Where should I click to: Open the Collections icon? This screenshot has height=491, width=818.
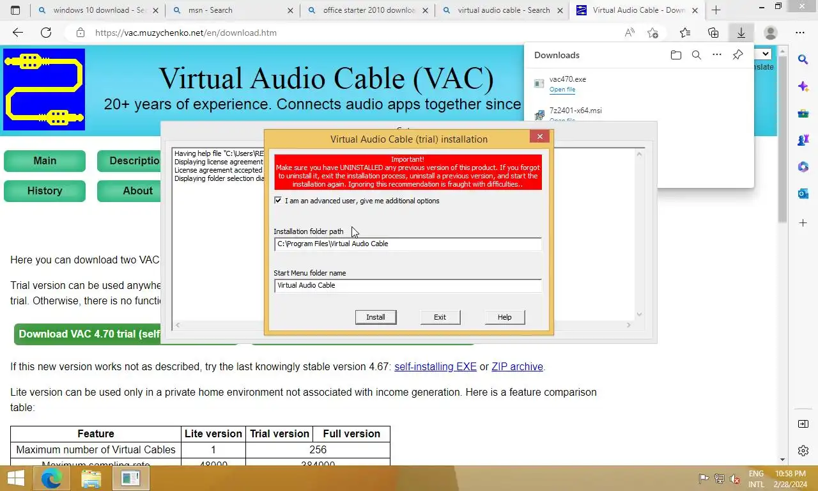(713, 33)
